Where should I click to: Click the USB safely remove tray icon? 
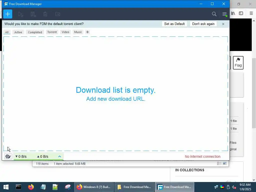click(x=228, y=187)
